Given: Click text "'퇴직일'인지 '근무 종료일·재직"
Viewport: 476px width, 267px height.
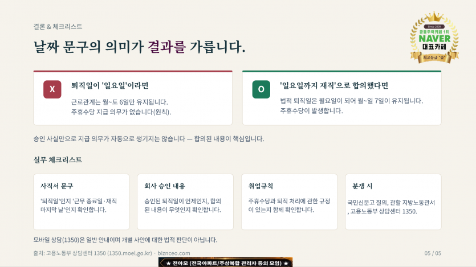Looking at the screenshot, I should (79, 201).
